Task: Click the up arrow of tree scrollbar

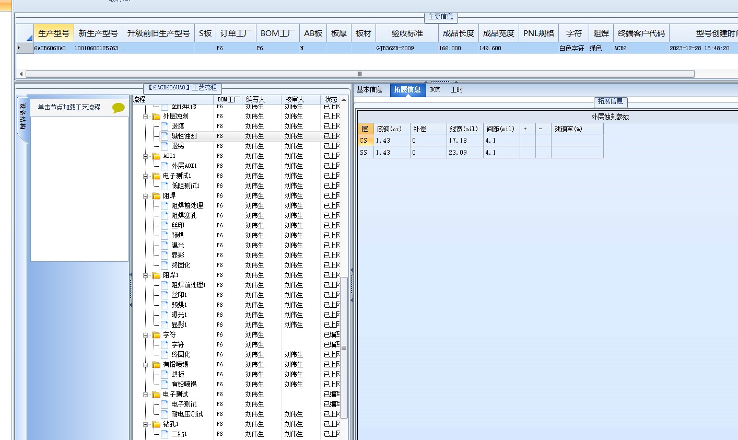Action: point(344,99)
